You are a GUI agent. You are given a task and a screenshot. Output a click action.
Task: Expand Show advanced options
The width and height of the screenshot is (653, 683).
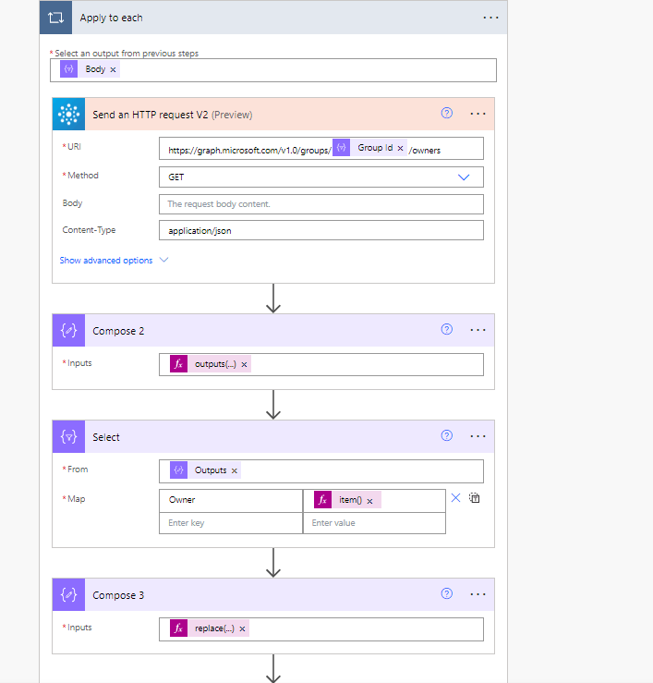(x=106, y=261)
